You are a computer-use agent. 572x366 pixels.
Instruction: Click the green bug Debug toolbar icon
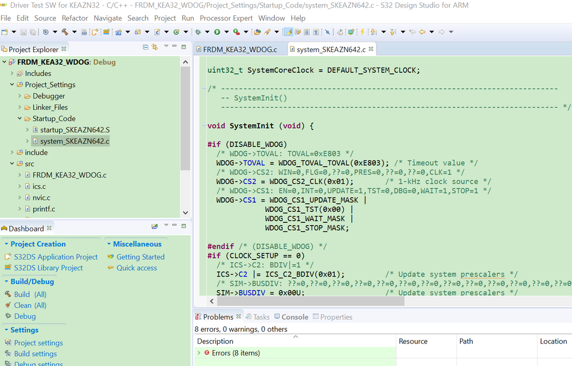click(198, 32)
